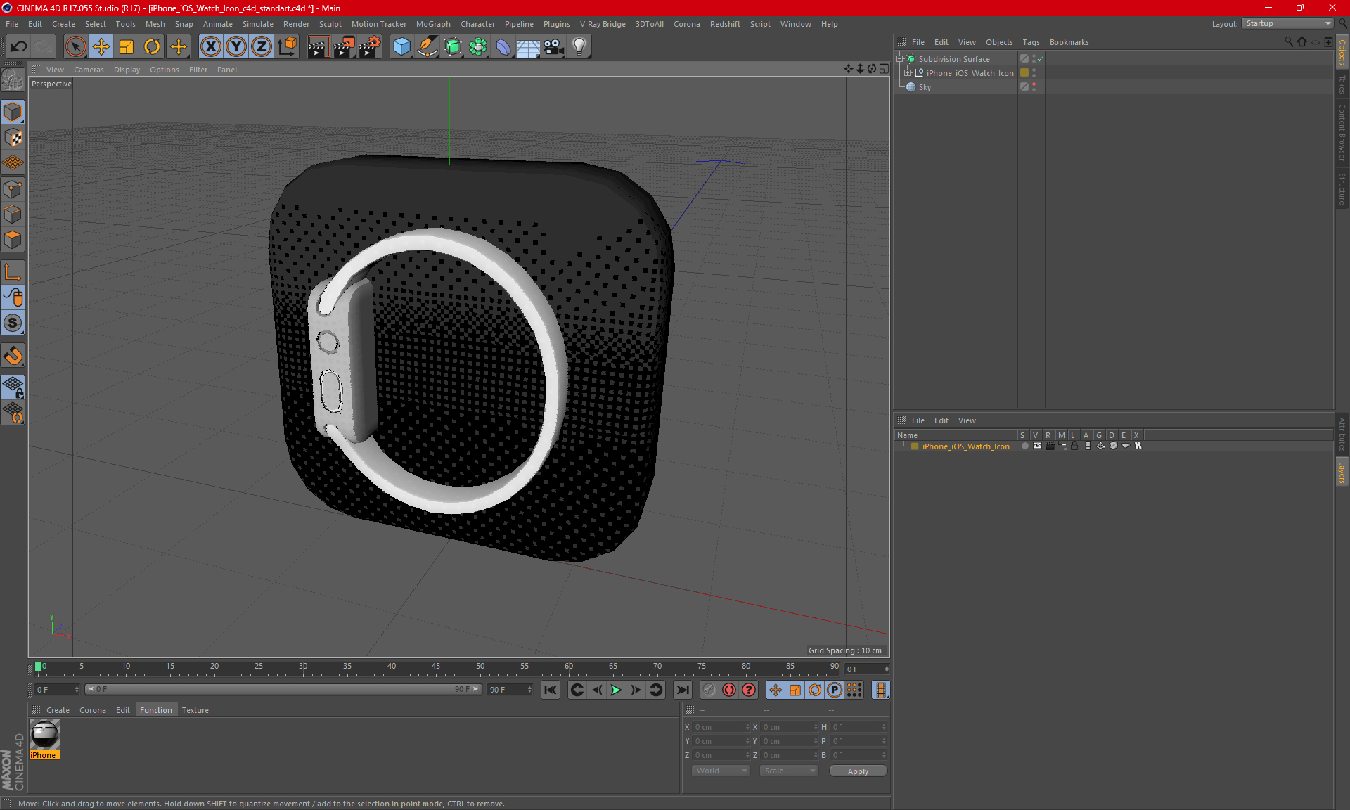Open the Deformer icon
This screenshot has width=1350, height=810.
[503, 47]
